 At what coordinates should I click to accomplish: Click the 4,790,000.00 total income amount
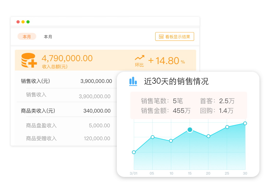pos(67,58)
